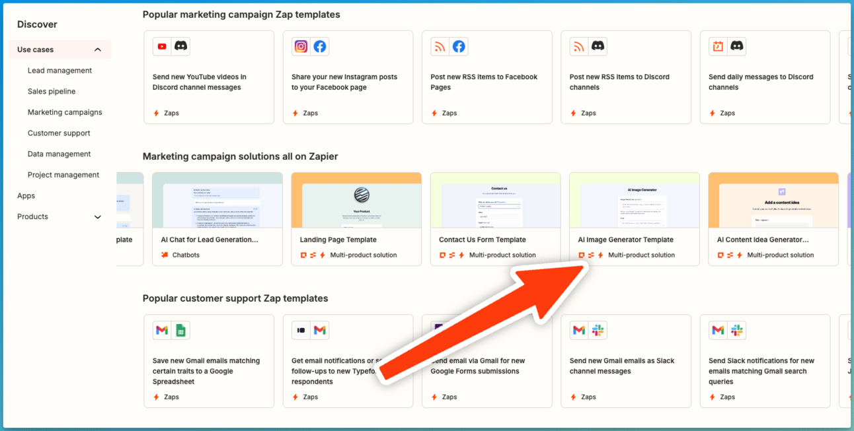Click Facebook icon on Share Instagram posts card
Image resolution: width=854 pixels, height=431 pixels.
point(320,46)
